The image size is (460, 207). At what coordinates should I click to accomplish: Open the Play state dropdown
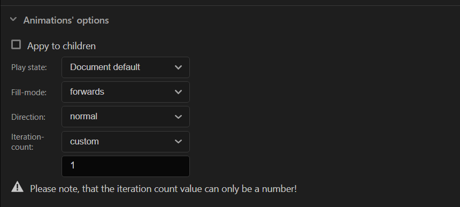(x=126, y=67)
